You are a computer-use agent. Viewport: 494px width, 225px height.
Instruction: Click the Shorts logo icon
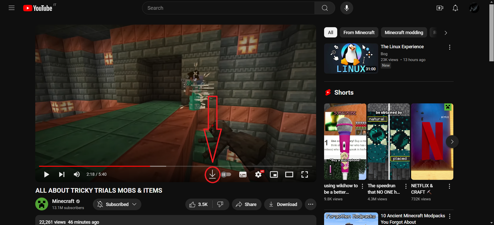(328, 92)
